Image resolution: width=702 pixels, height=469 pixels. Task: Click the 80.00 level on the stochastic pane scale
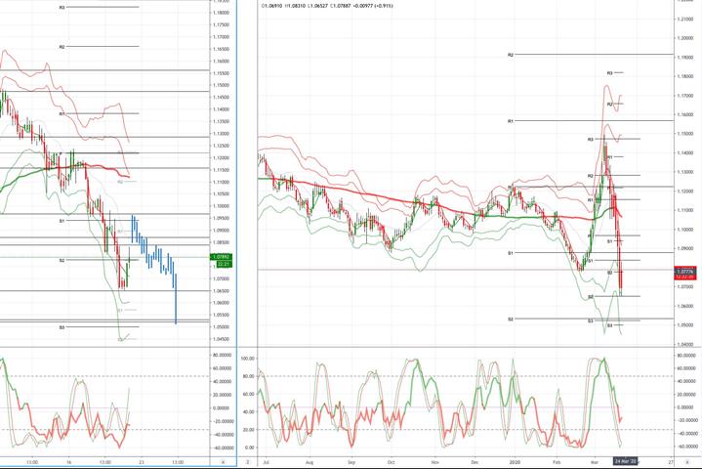(248, 376)
